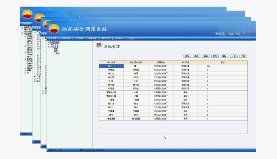Click the PetroChina logo in front window header
This screenshot has height=159, width=277.
coord(54,28)
